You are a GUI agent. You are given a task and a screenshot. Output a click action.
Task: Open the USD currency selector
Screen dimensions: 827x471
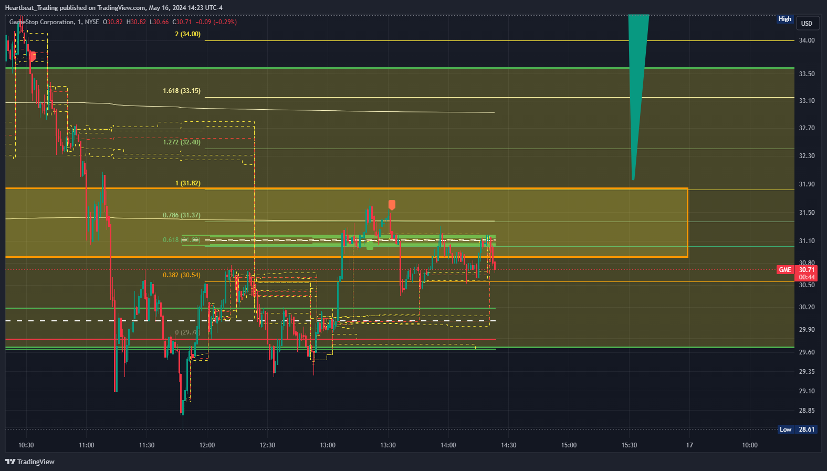click(807, 23)
